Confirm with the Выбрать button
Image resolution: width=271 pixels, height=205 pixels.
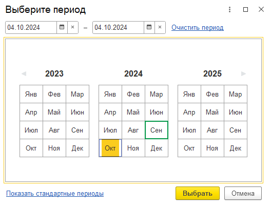point(198,193)
